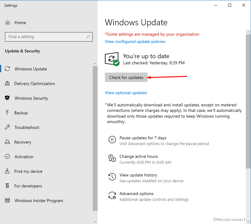The image size is (251, 224).
Task: Close the Settings window
Action: (x=243, y=5)
